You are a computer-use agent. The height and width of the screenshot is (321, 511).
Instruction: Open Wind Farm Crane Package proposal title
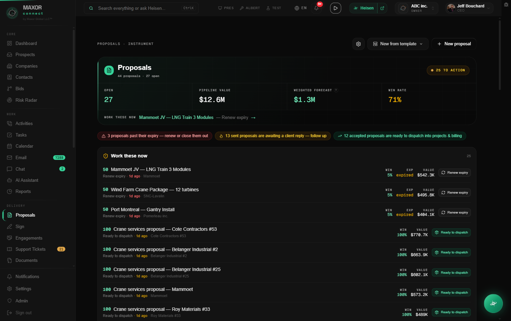[x=155, y=190]
